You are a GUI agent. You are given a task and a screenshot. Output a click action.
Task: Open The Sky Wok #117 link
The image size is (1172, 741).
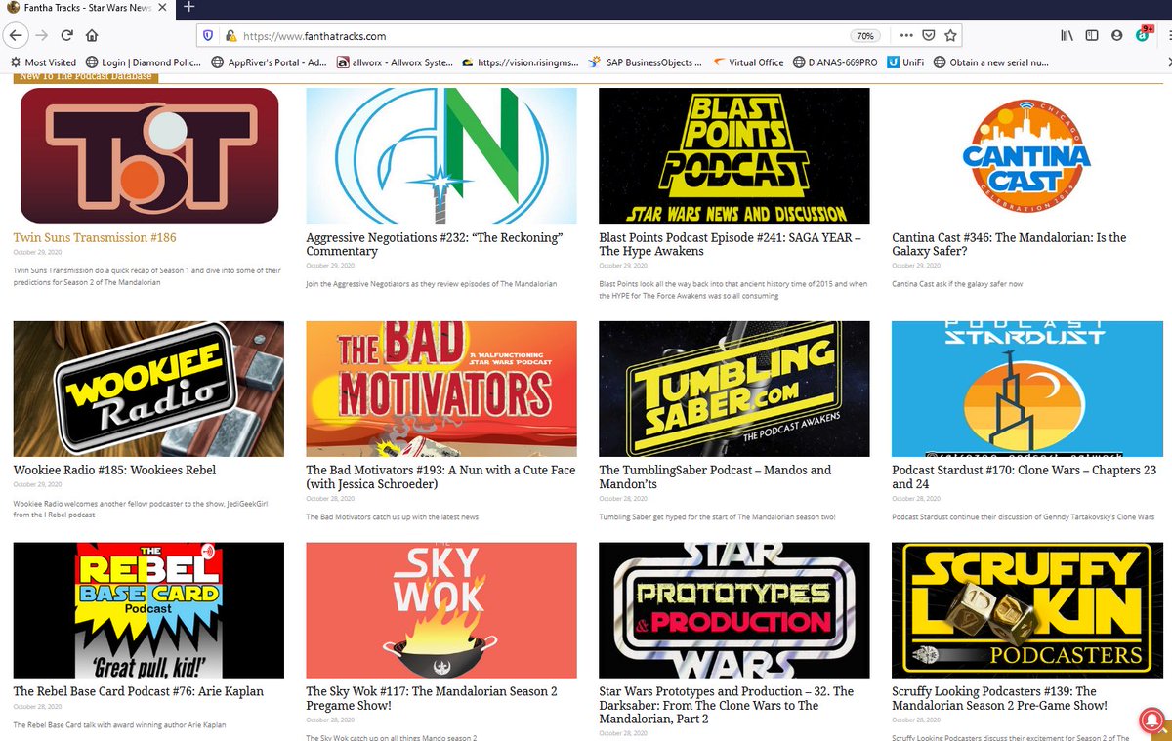pos(432,699)
